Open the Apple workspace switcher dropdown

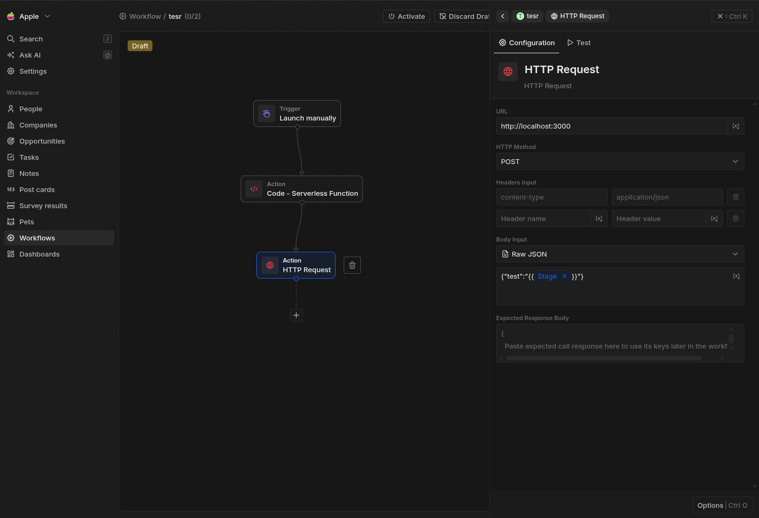29,16
